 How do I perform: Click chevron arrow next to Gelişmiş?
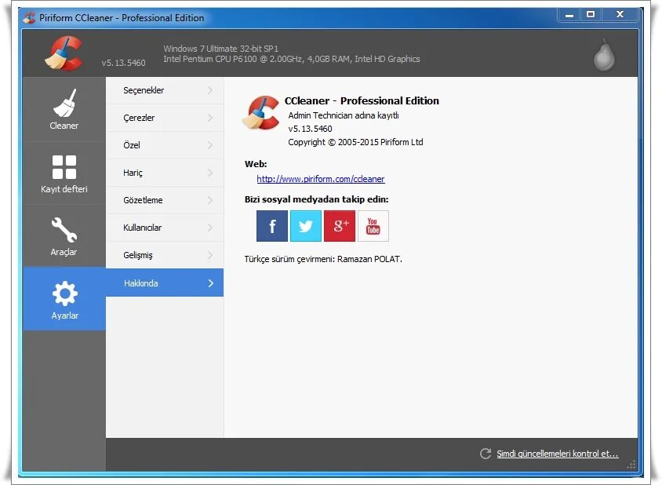(210, 255)
